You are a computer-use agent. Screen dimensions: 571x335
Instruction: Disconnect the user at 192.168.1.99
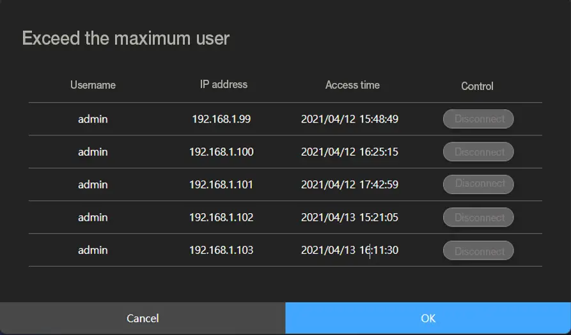click(x=478, y=119)
